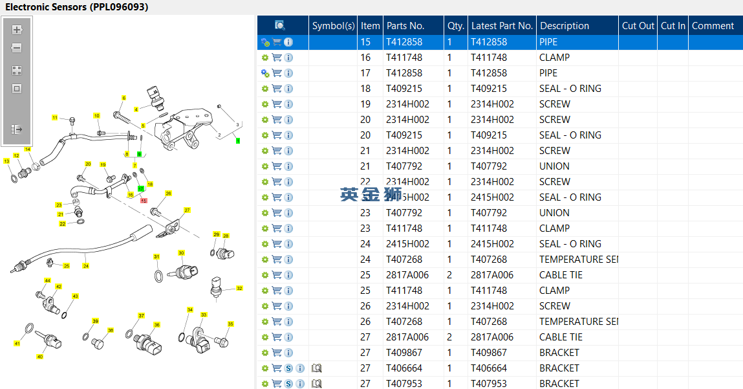743x389 pixels.
Task: Click part number T409867 BRACKET row
Action: pos(404,353)
